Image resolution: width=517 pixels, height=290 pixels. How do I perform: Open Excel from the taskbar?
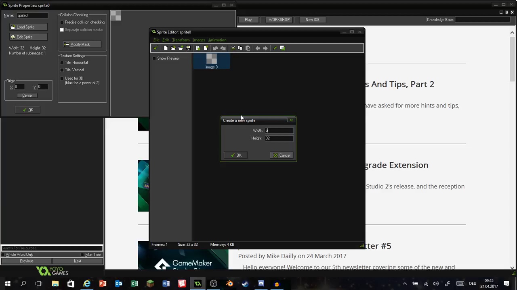[x=134, y=284]
